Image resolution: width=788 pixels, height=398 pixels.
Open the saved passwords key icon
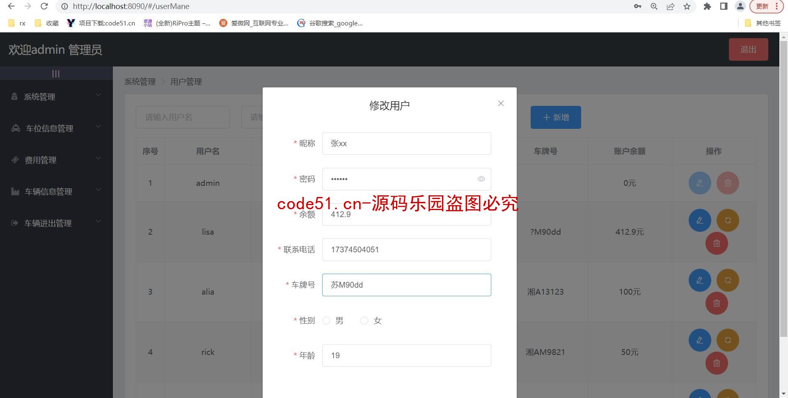[637, 6]
